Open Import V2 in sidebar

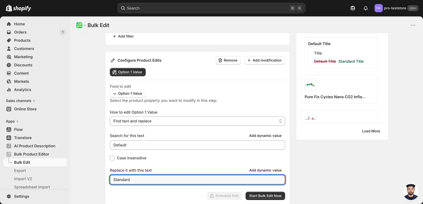tap(23, 179)
